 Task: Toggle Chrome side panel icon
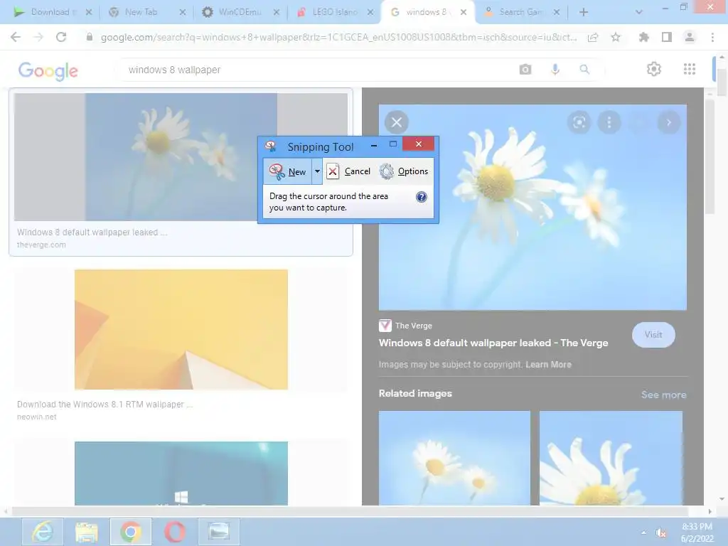(x=667, y=37)
